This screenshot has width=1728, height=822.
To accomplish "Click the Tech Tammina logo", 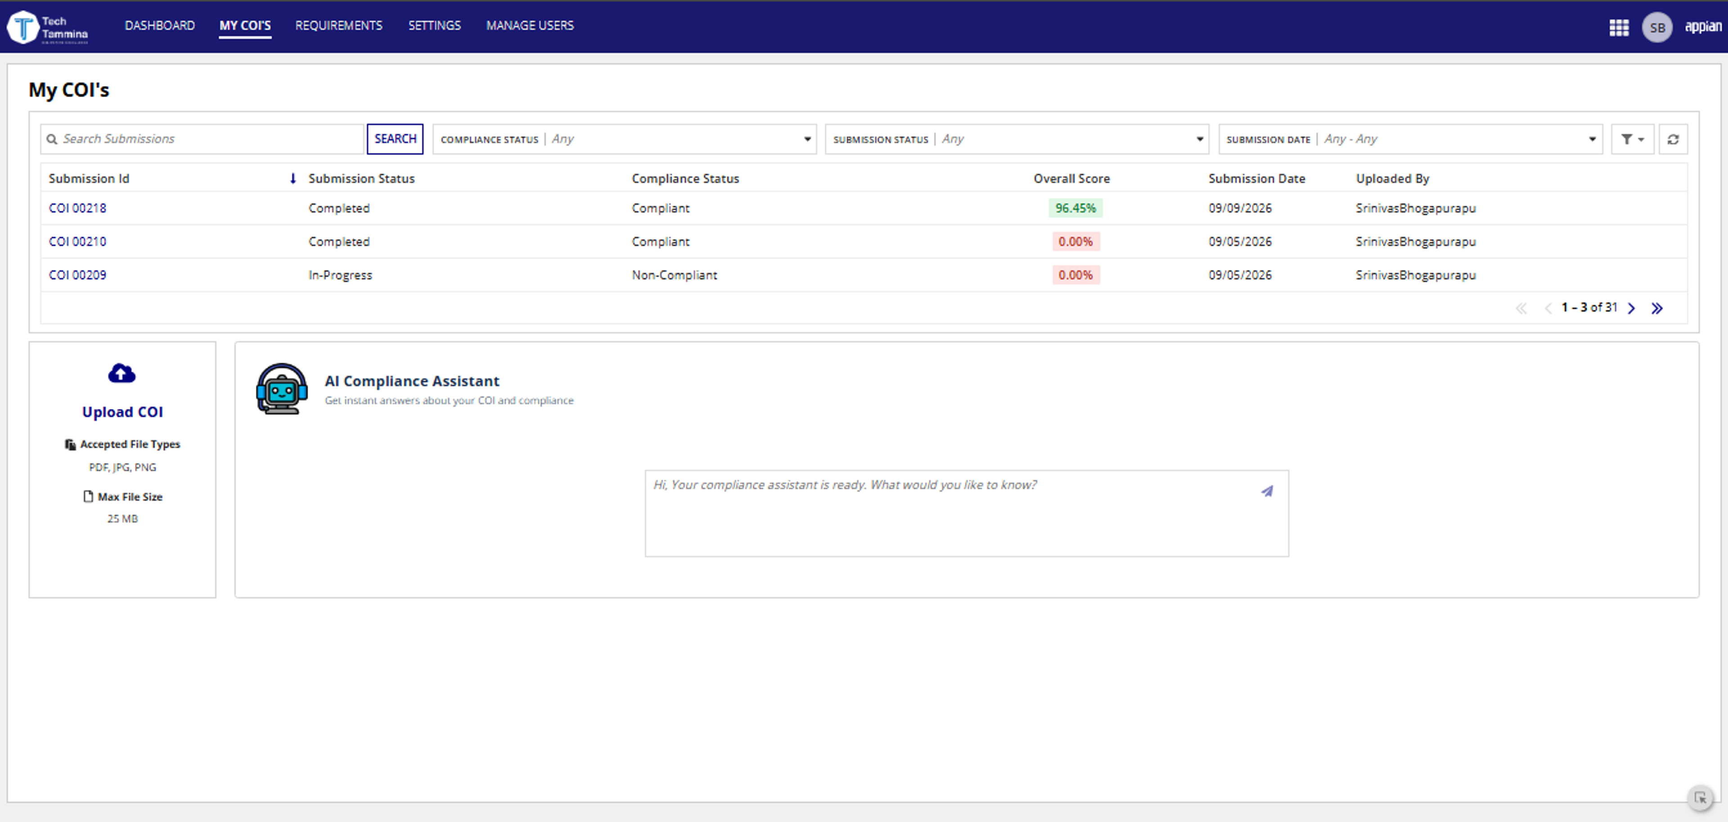I will [x=48, y=27].
